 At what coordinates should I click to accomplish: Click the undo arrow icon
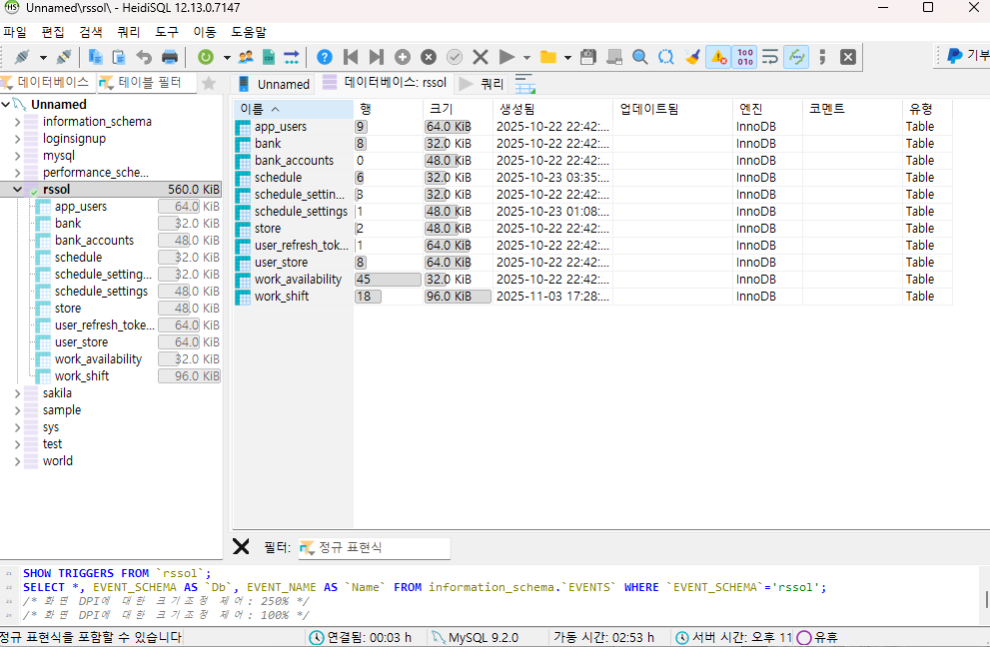pos(144,57)
